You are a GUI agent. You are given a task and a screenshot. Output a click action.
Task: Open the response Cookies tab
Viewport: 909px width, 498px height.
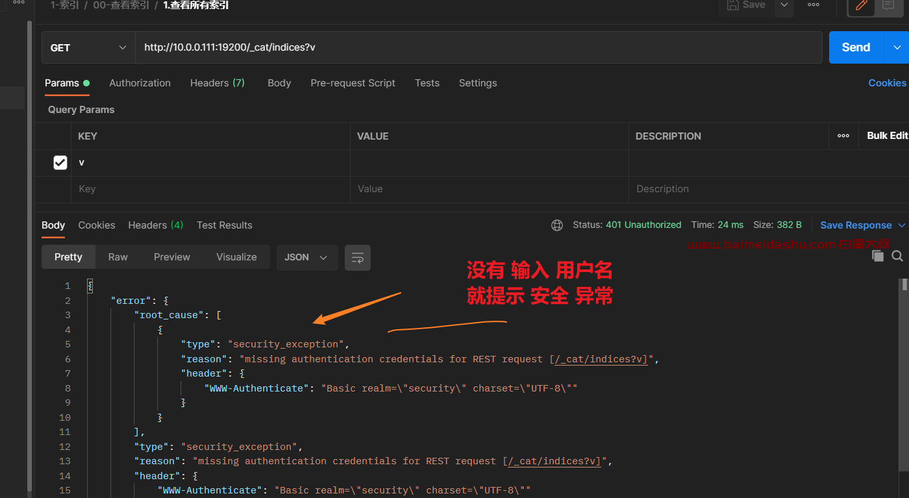click(97, 225)
